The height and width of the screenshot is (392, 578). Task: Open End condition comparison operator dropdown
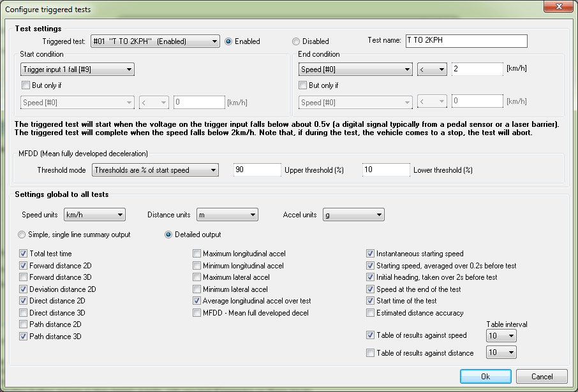click(x=432, y=69)
